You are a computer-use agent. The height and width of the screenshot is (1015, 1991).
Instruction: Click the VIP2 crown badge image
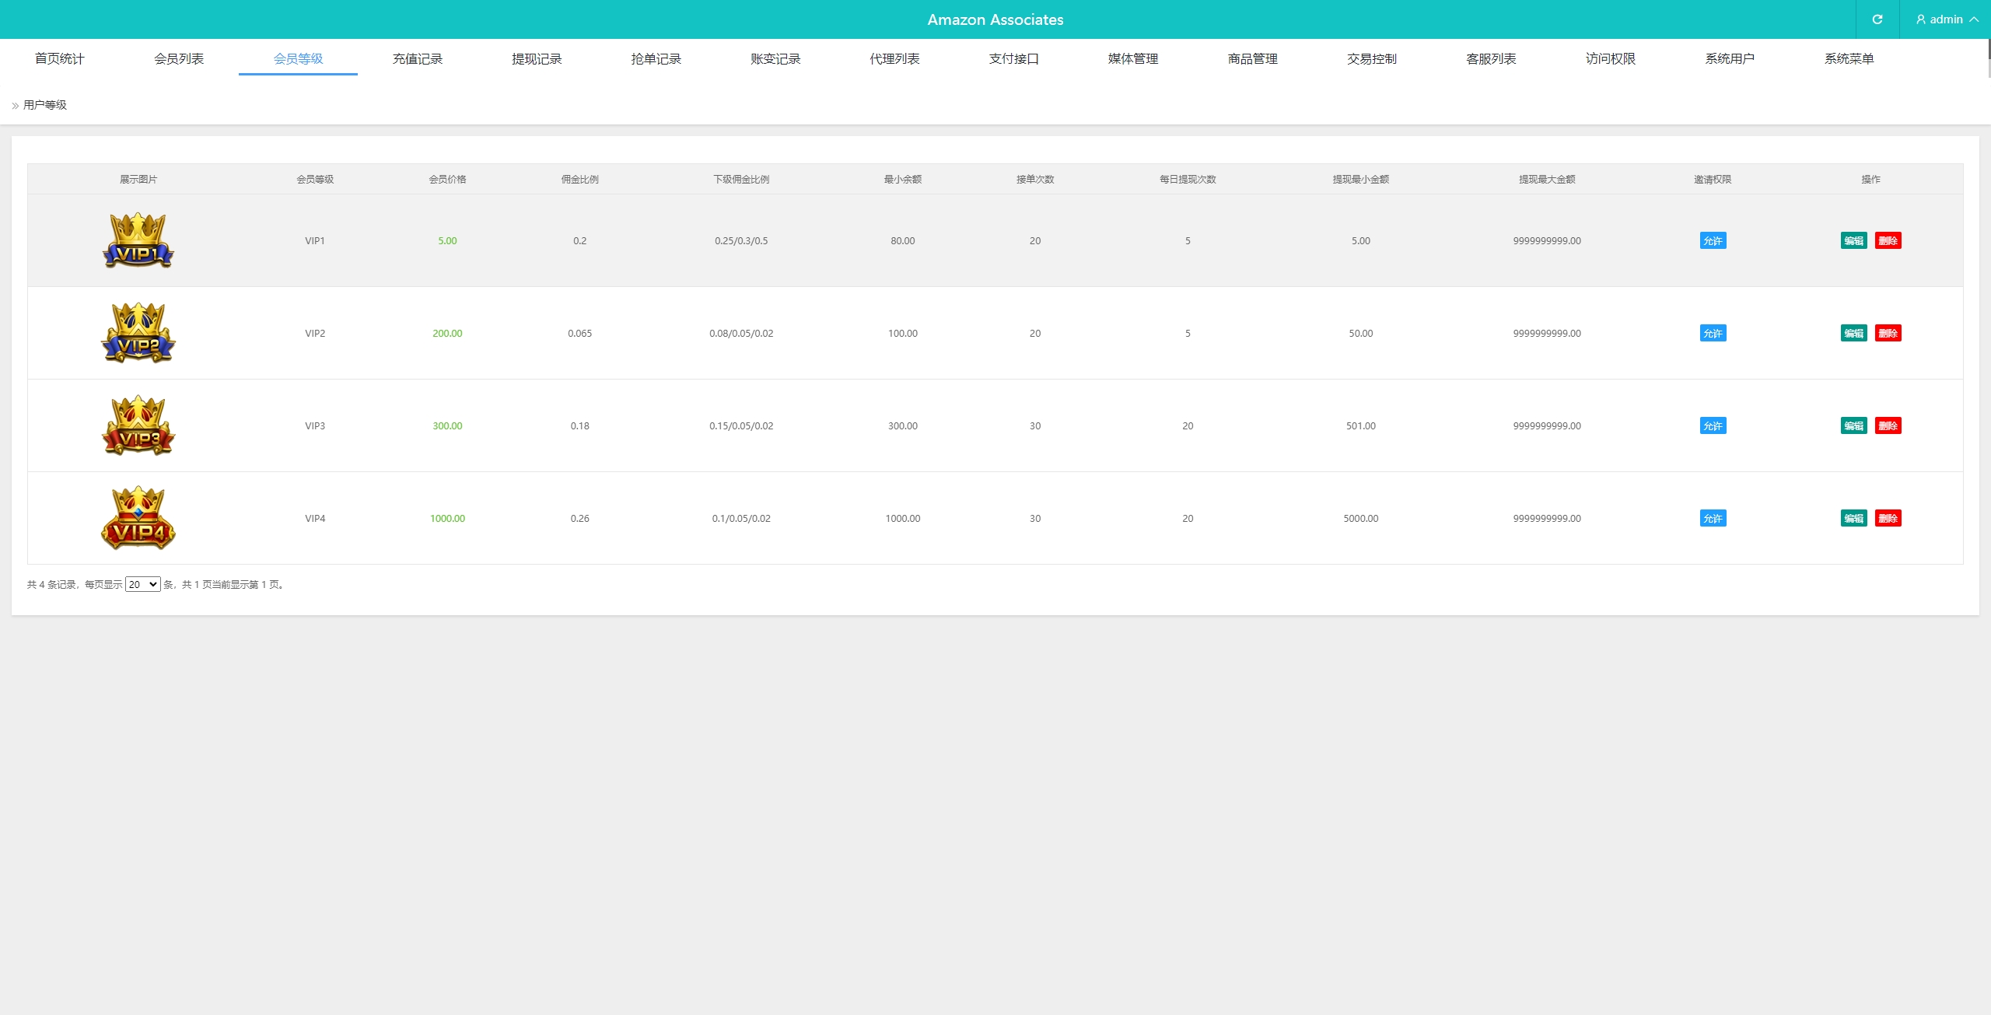pyautogui.click(x=138, y=333)
